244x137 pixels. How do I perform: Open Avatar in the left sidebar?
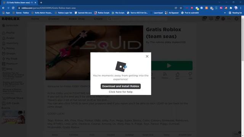point(8,38)
